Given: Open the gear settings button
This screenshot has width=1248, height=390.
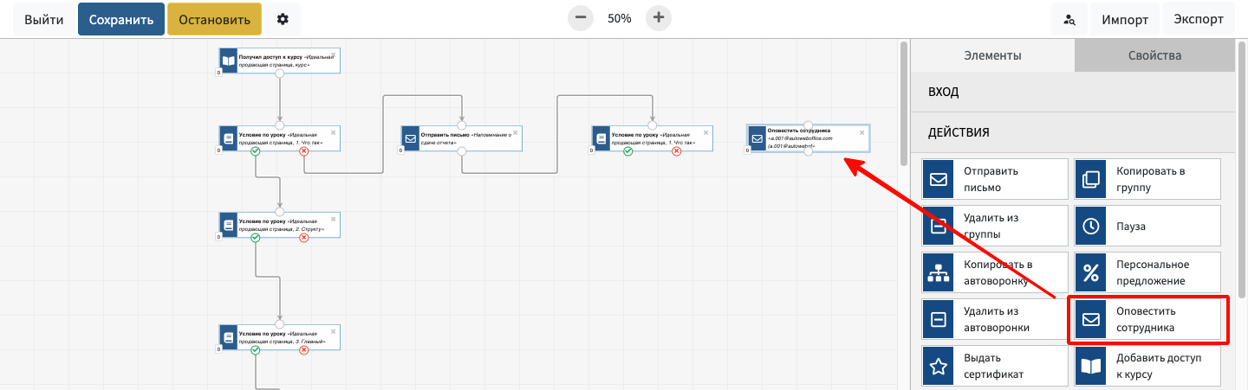Looking at the screenshot, I should (283, 19).
